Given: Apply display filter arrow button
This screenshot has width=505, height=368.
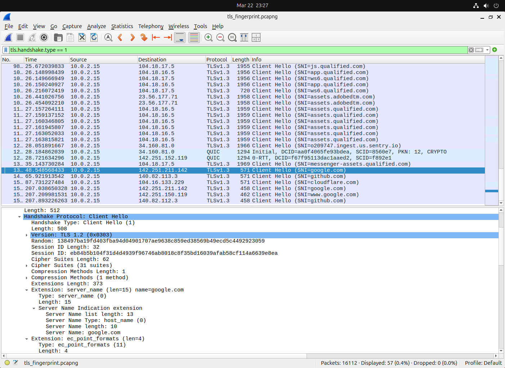Looking at the screenshot, I should 479,50.
